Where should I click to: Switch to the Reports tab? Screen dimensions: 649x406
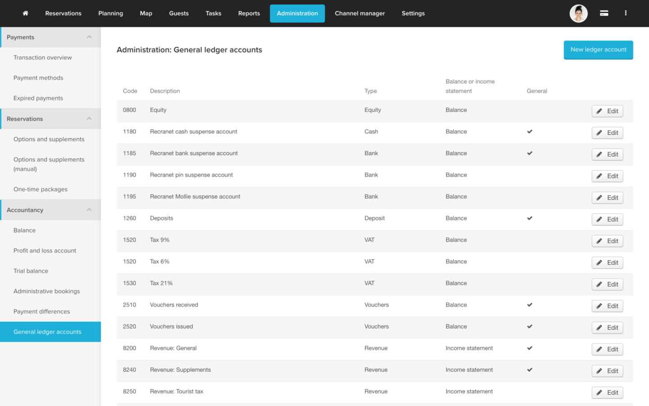pos(249,14)
